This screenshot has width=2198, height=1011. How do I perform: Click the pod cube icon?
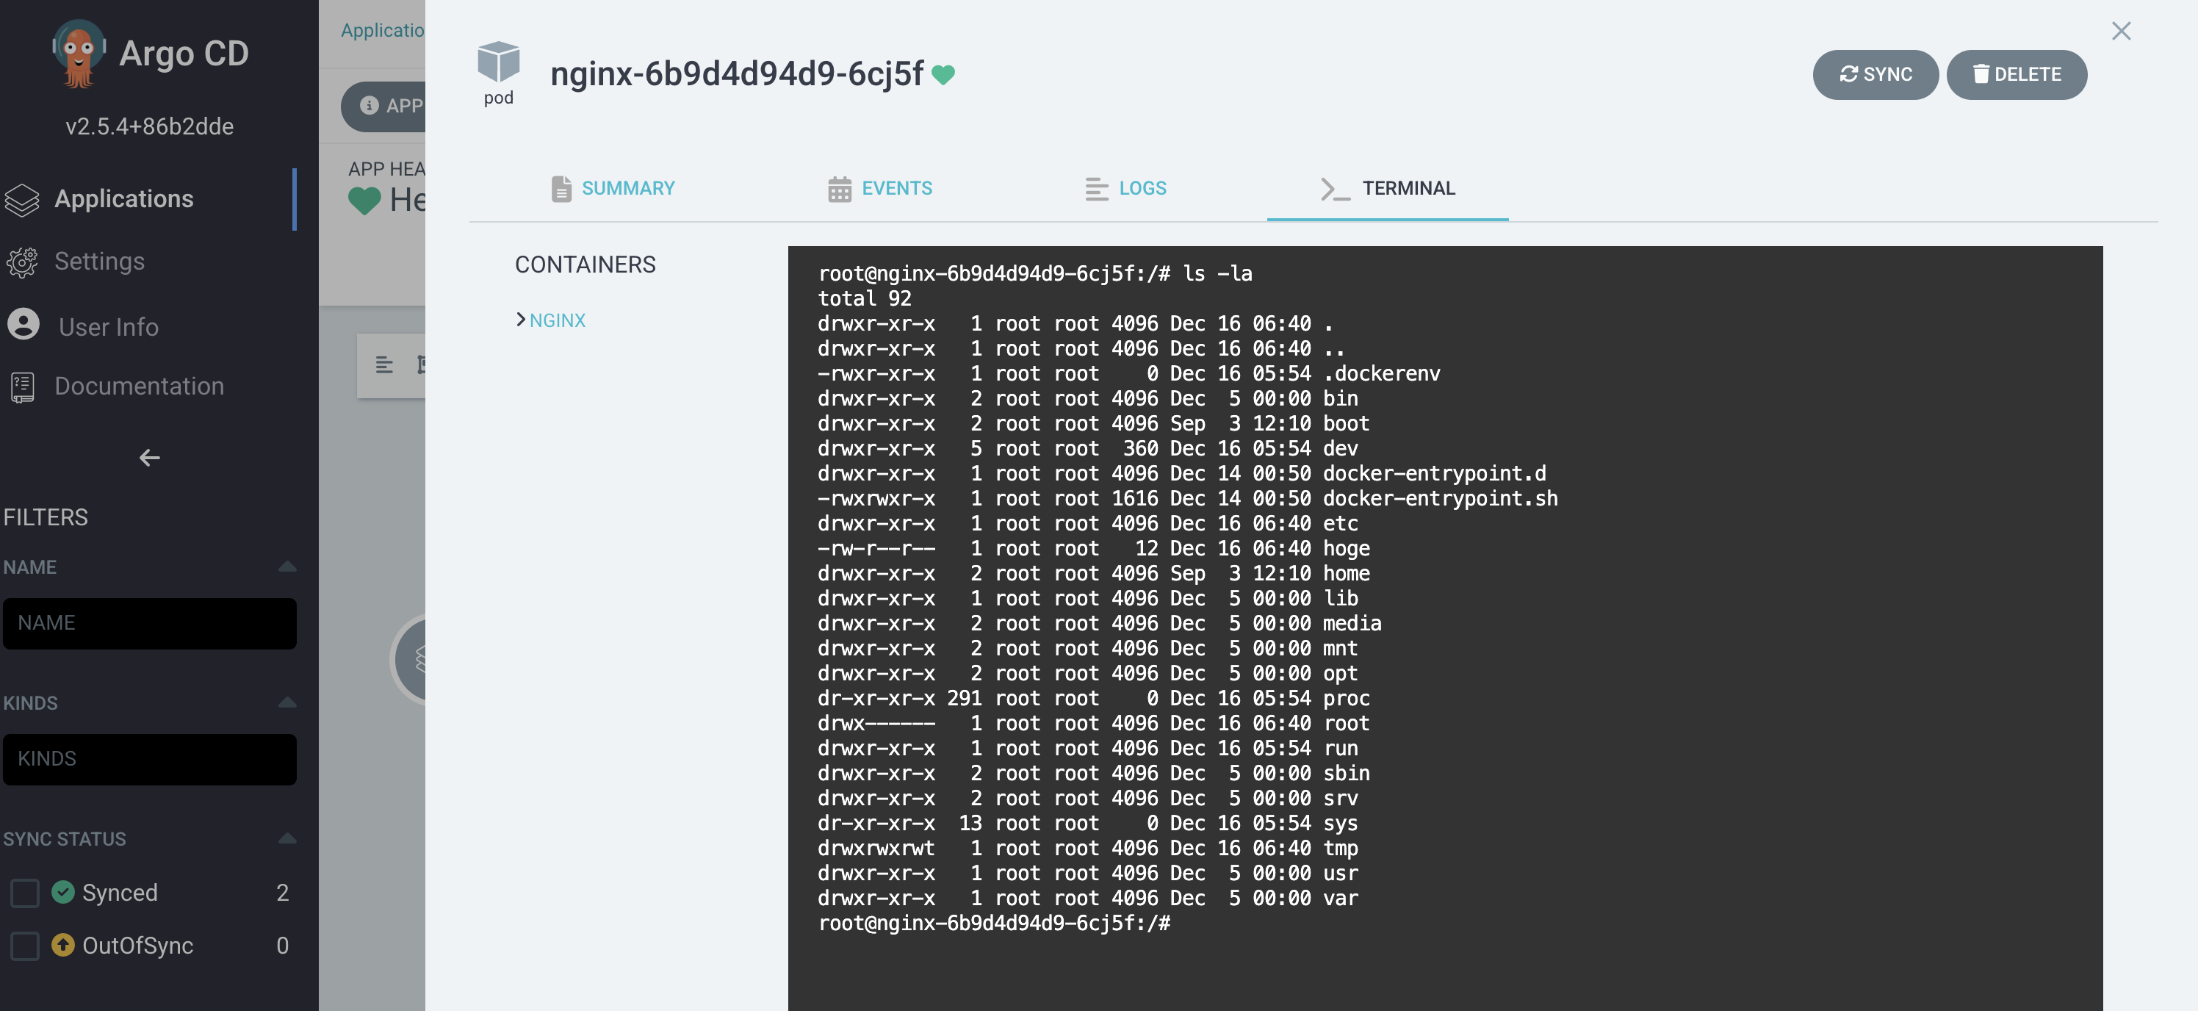pyautogui.click(x=498, y=62)
